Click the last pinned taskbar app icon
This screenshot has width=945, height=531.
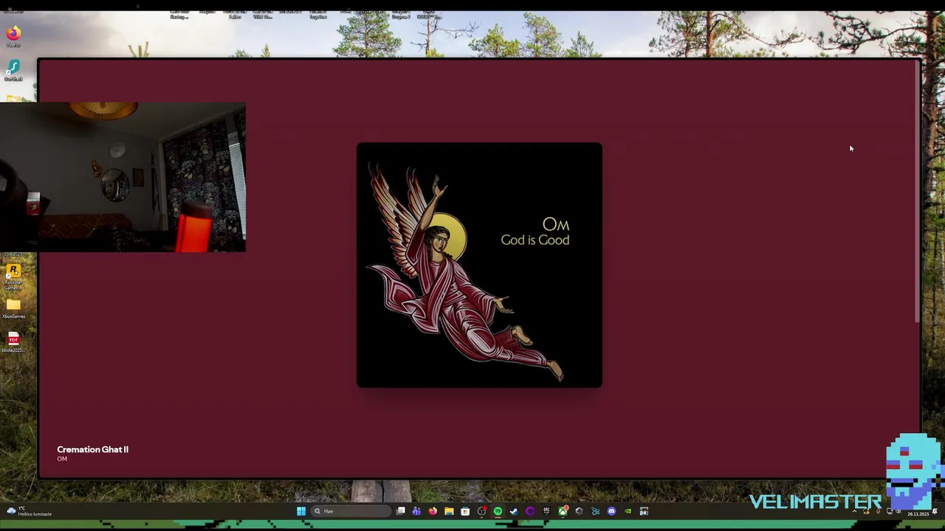click(644, 511)
